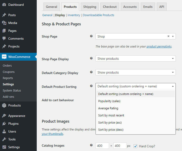This screenshot has width=182, height=151.
Task: Click help icon for Default Category Display
Action: point(91,72)
